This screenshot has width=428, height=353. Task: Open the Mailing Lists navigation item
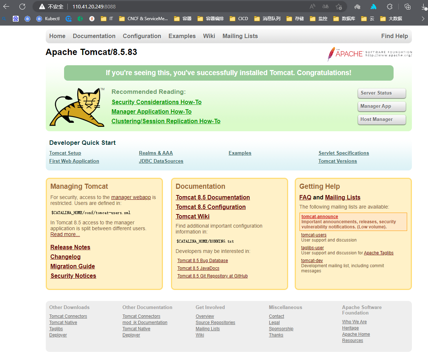pyautogui.click(x=240, y=36)
